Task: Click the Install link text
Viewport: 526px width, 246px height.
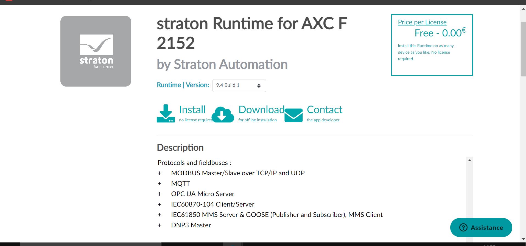Action: coord(192,110)
